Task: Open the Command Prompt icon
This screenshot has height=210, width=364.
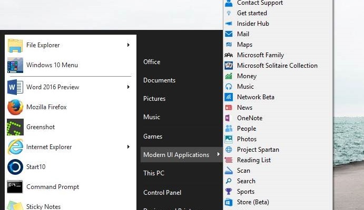Action: (15, 187)
